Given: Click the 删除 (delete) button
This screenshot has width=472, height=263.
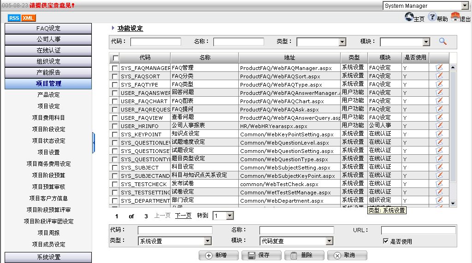Looking at the screenshot, I should pyautogui.click(x=304, y=255).
